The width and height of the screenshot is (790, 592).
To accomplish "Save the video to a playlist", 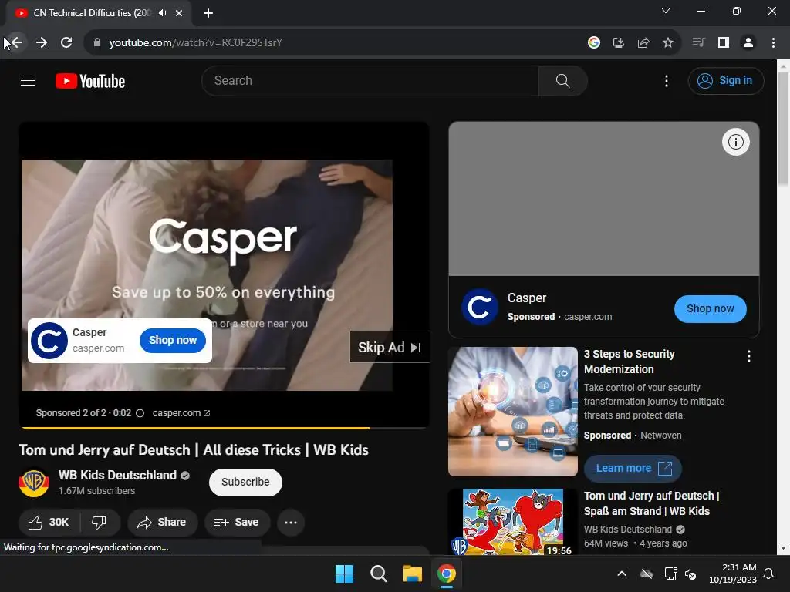I will coord(236,523).
